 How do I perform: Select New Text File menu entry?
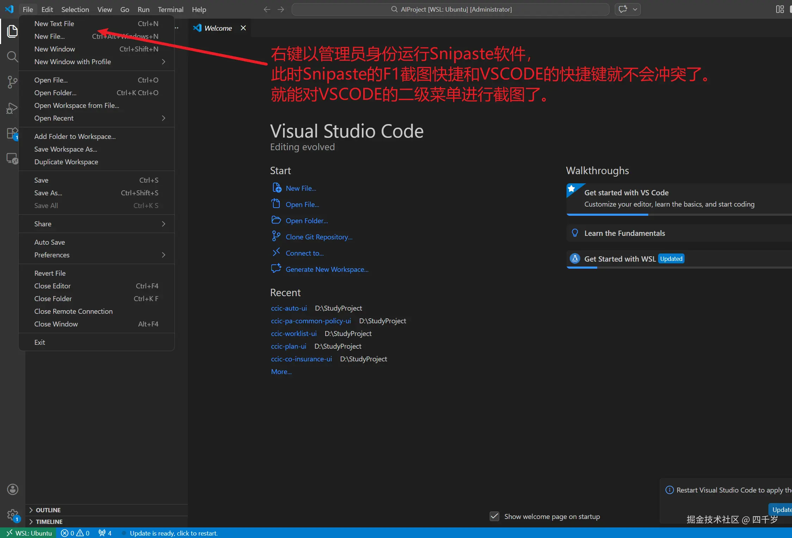[x=54, y=24]
